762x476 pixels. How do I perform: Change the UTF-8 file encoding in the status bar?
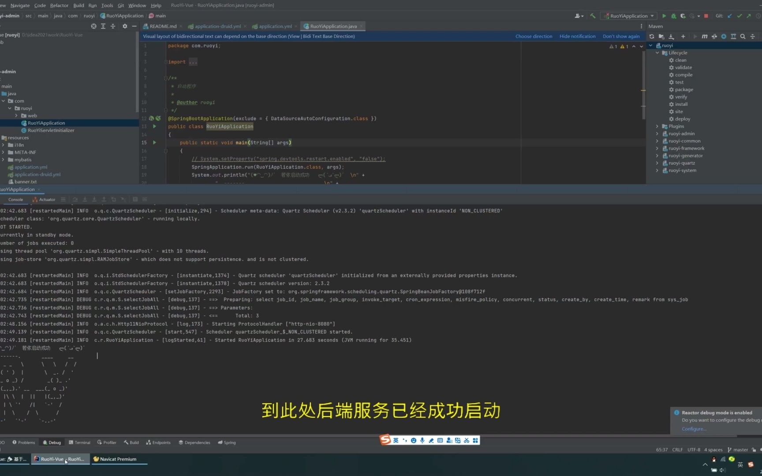point(694,450)
